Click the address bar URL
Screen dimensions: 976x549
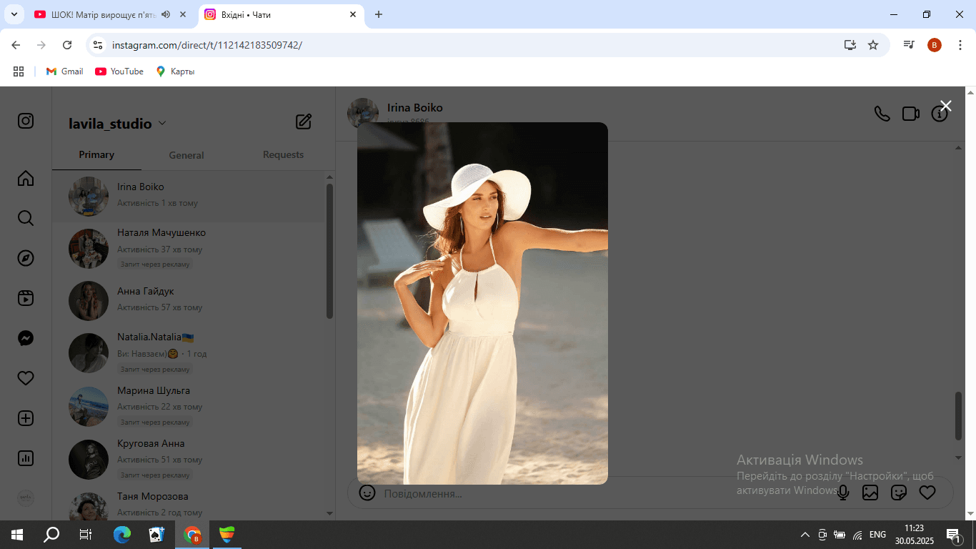click(x=207, y=45)
